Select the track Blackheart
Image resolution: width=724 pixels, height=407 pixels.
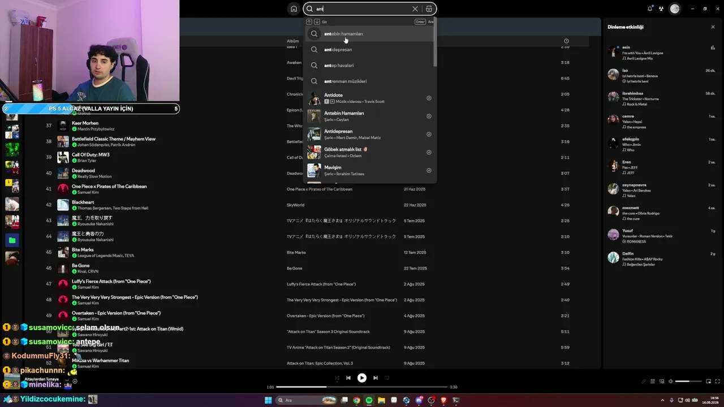click(x=83, y=202)
